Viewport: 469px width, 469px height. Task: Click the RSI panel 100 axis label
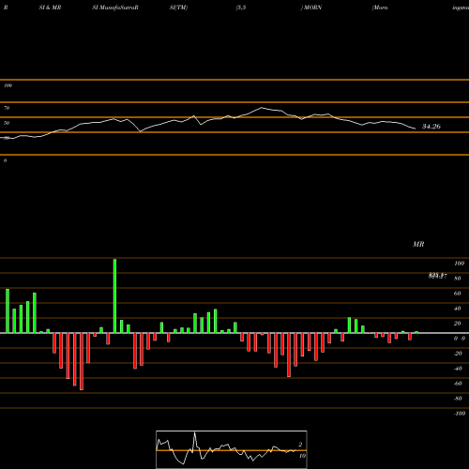8,85
